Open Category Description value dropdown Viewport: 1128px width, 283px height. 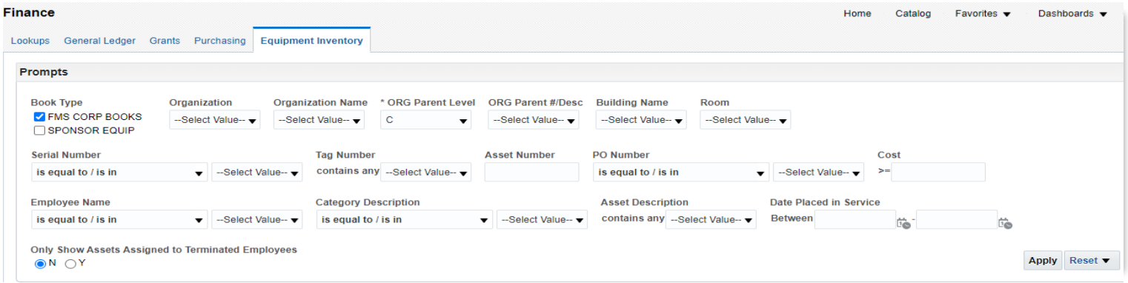pyautogui.click(x=543, y=220)
